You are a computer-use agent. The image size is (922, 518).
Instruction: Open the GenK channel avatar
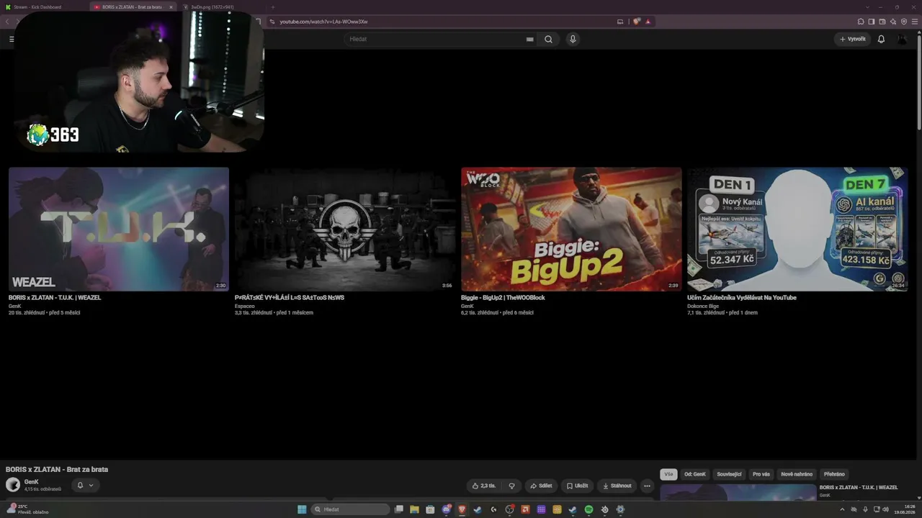13,485
